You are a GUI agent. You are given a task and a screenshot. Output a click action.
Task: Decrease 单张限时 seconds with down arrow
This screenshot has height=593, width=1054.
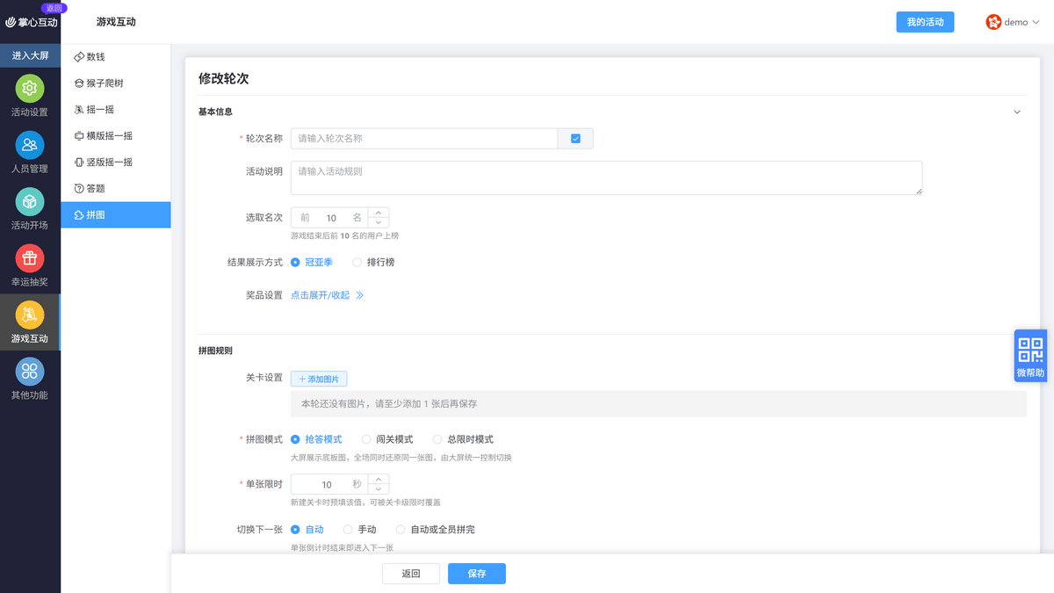point(379,489)
